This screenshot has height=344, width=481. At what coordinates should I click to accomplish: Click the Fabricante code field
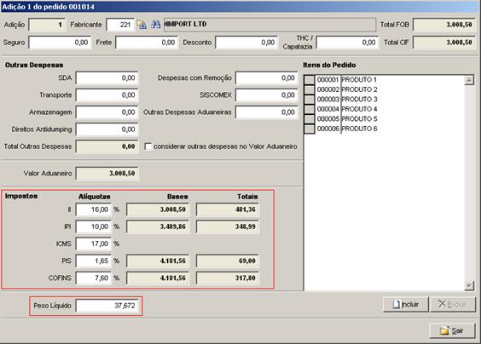point(120,25)
